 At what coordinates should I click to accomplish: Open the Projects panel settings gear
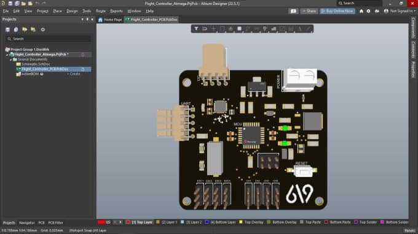(x=42, y=29)
